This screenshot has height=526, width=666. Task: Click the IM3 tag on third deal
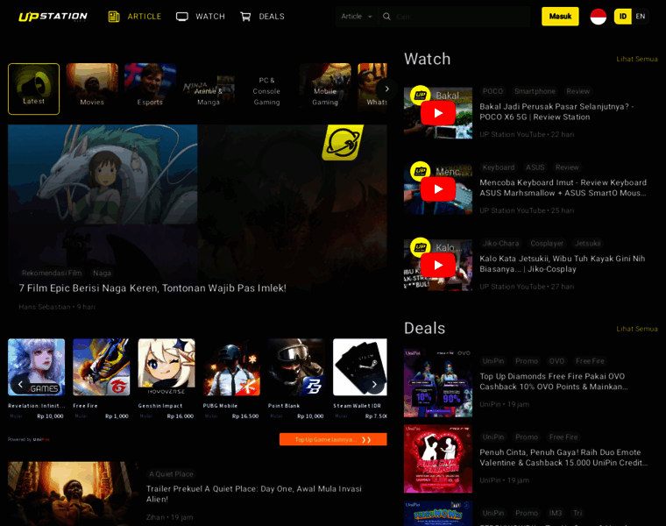coord(555,513)
